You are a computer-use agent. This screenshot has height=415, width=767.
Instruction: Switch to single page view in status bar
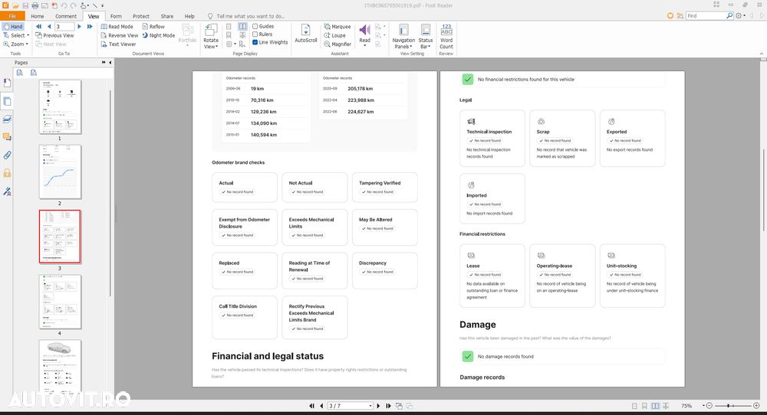(634, 406)
